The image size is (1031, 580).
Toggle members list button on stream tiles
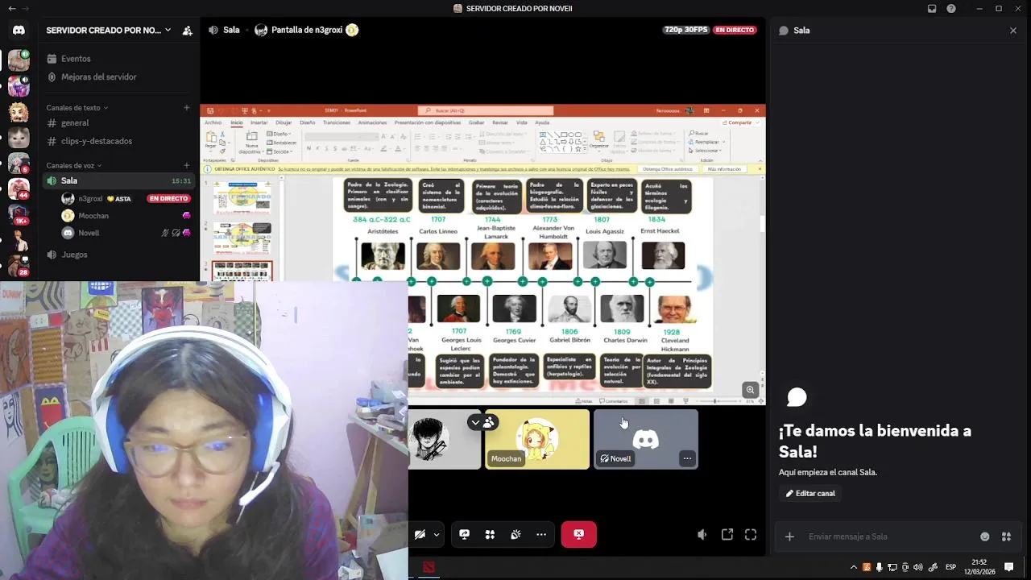click(x=489, y=422)
